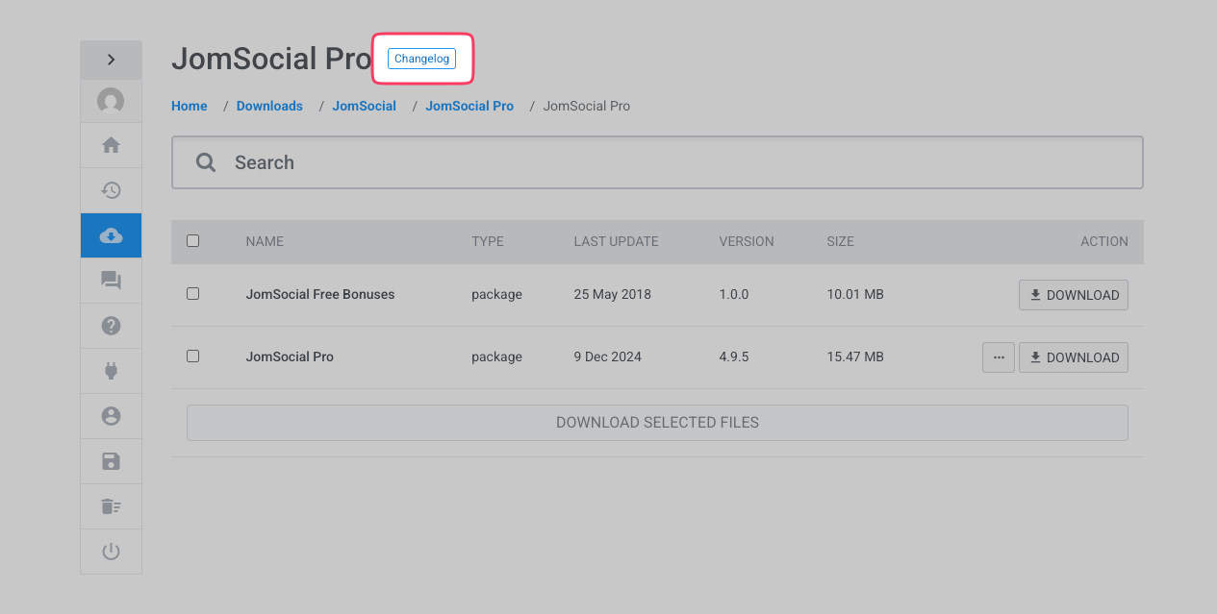Image resolution: width=1217 pixels, height=614 pixels.
Task: Focus the Search input field
Action: pyautogui.click(x=657, y=162)
